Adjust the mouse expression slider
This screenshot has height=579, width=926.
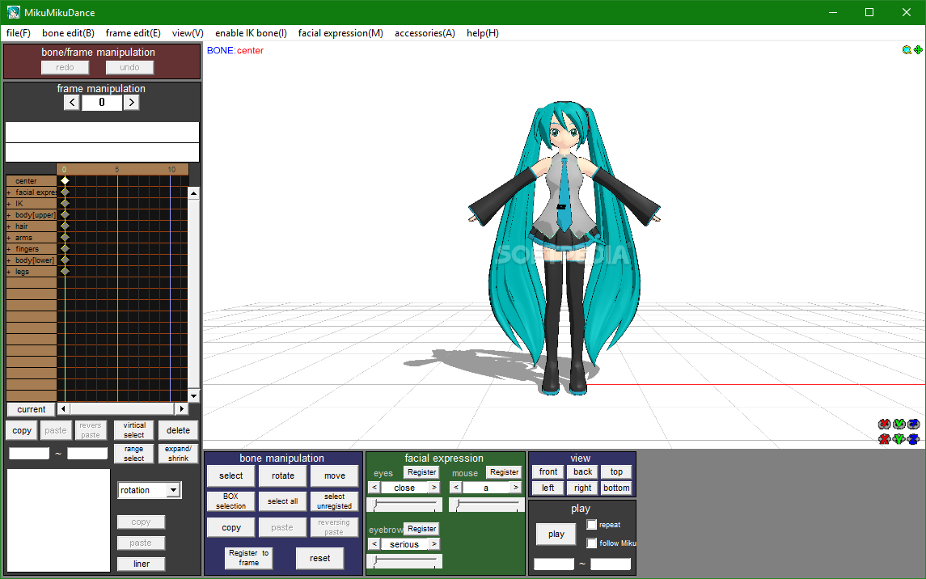click(x=487, y=505)
